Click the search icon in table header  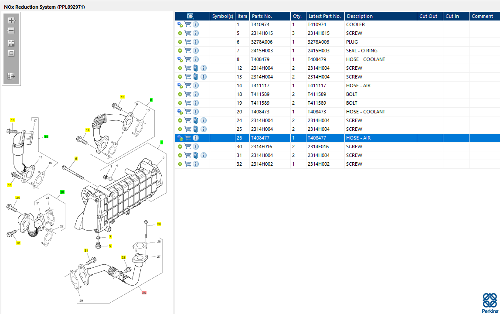point(190,16)
